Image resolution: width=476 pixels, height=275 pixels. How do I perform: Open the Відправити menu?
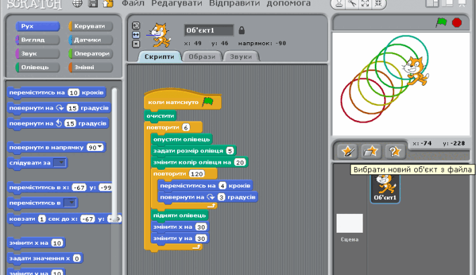pos(235,3)
